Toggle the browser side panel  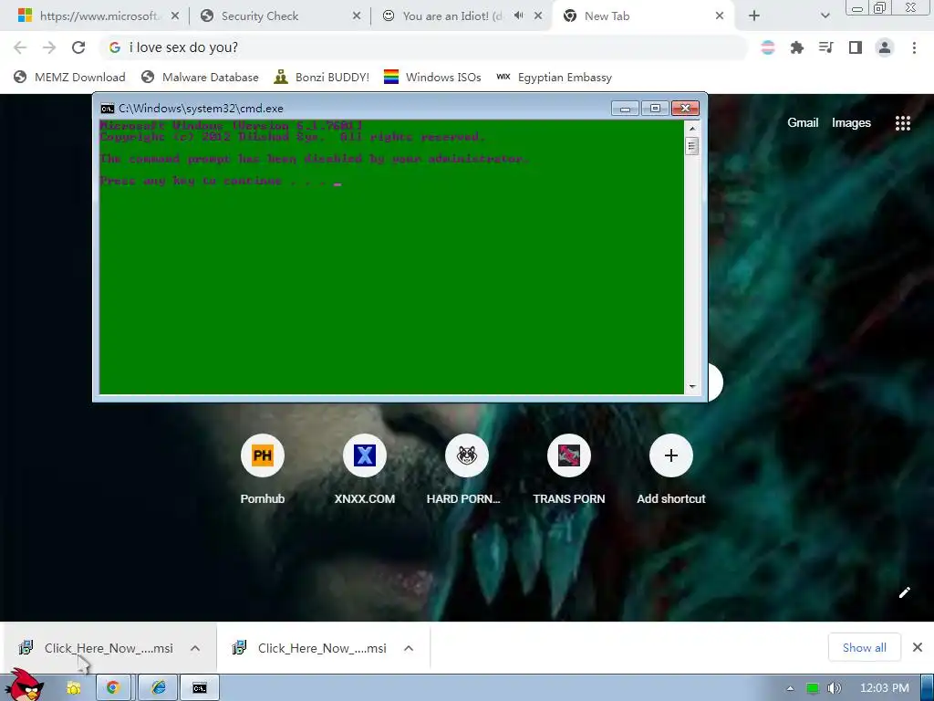[x=856, y=47]
